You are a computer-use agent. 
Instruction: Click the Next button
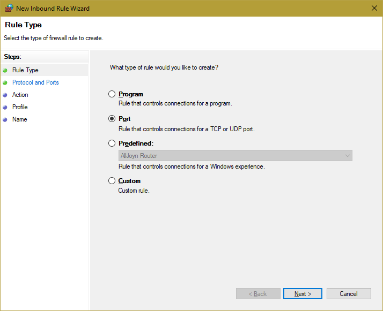coord(303,294)
